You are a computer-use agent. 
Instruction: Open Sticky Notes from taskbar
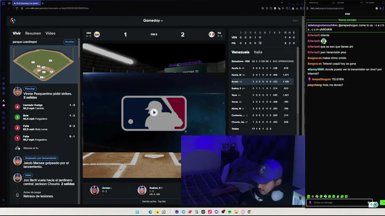pos(157,212)
